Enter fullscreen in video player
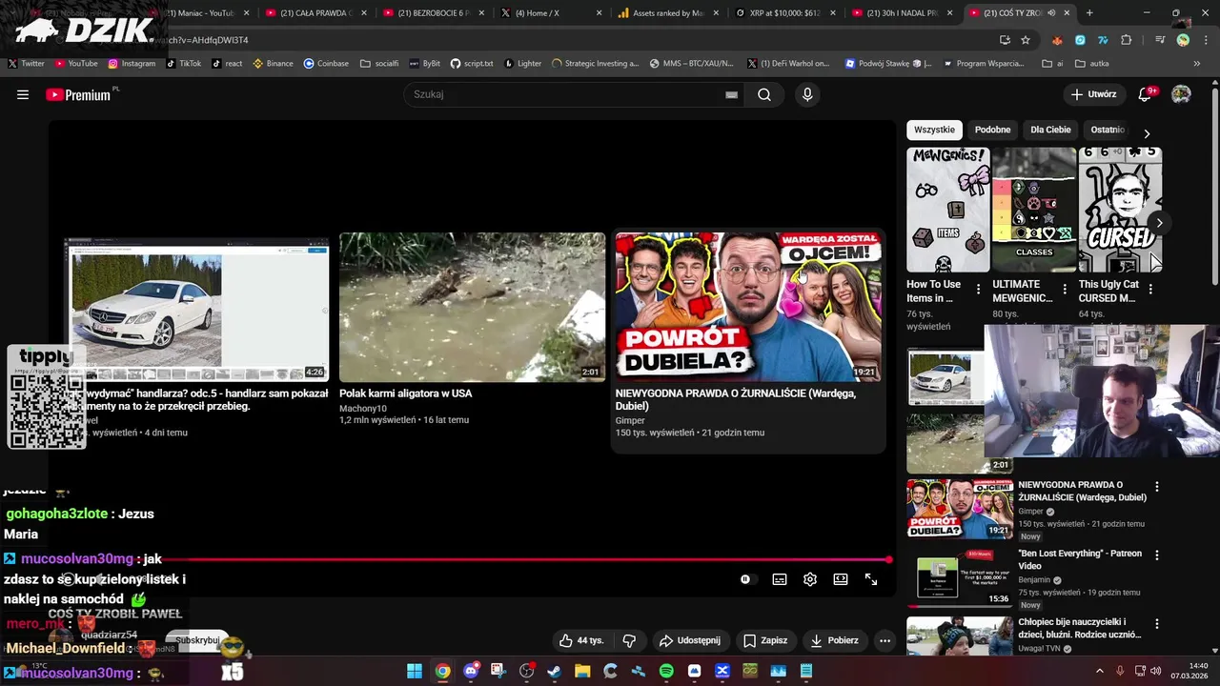This screenshot has height=686, width=1220. 871,579
